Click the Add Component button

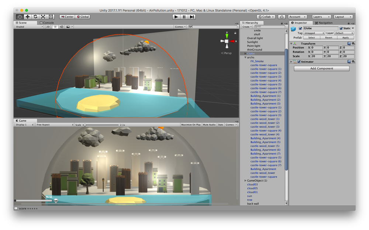(x=321, y=68)
